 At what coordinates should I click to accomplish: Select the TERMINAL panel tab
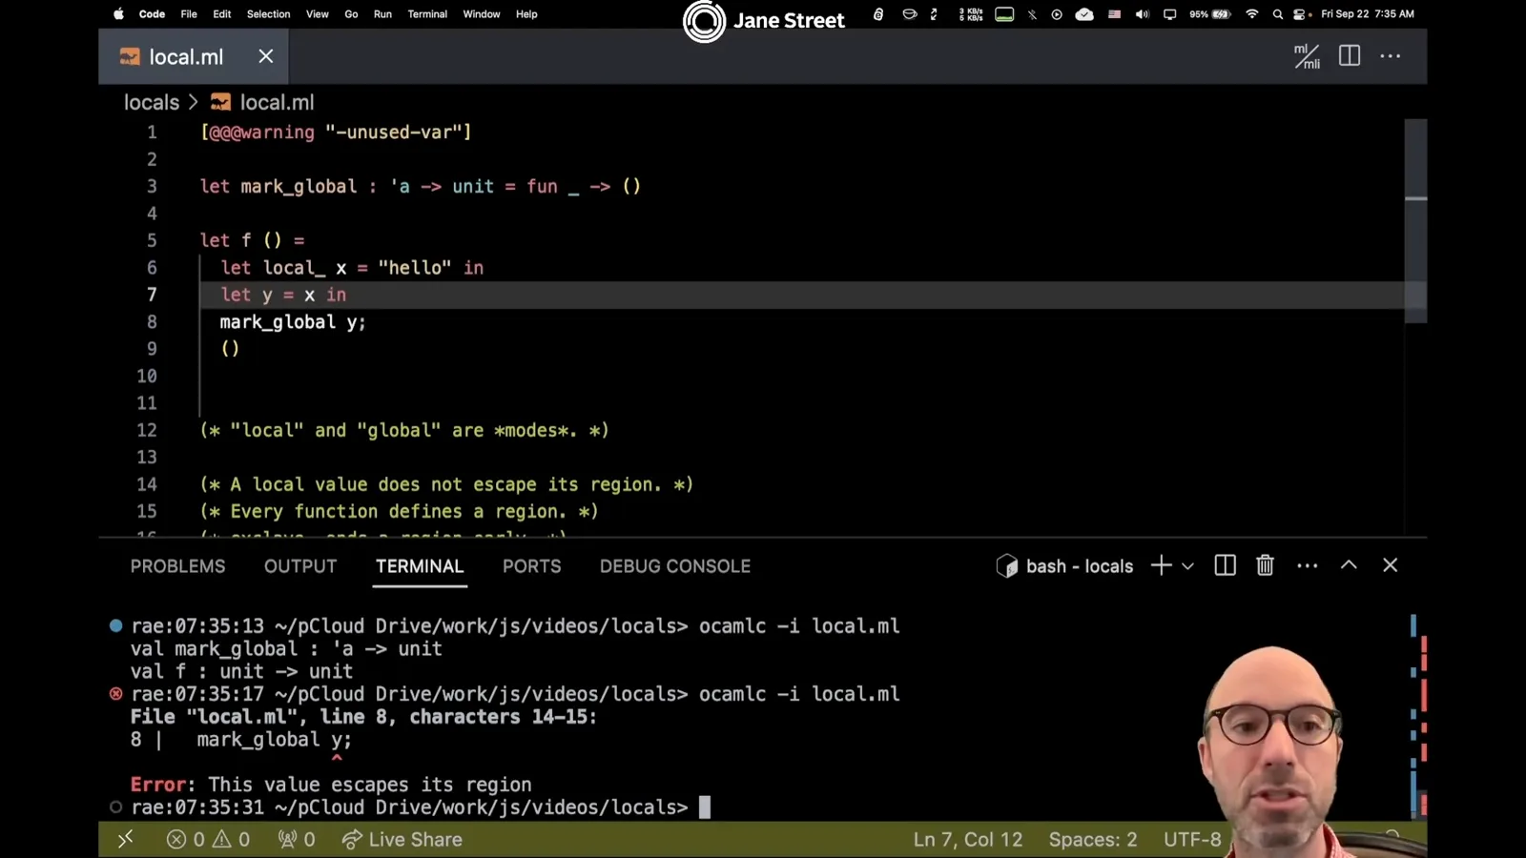[x=420, y=566]
